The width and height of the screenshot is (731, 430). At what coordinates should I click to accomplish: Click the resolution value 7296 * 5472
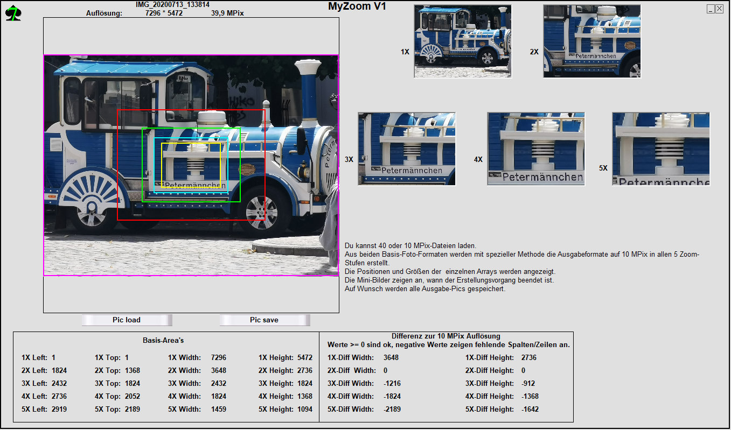164,13
